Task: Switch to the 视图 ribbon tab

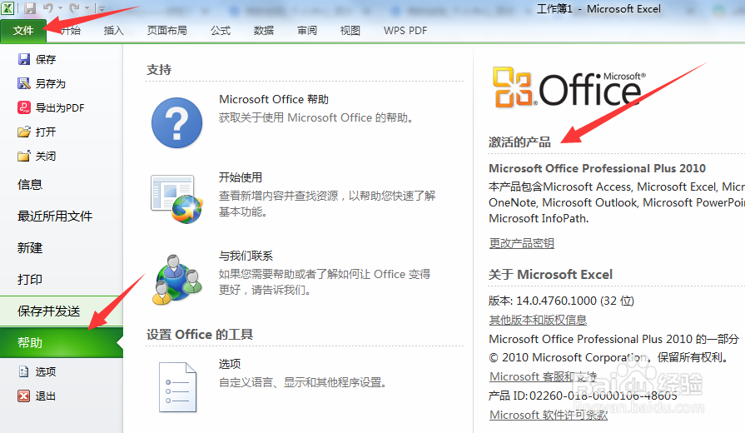Action: (x=350, y=31)
